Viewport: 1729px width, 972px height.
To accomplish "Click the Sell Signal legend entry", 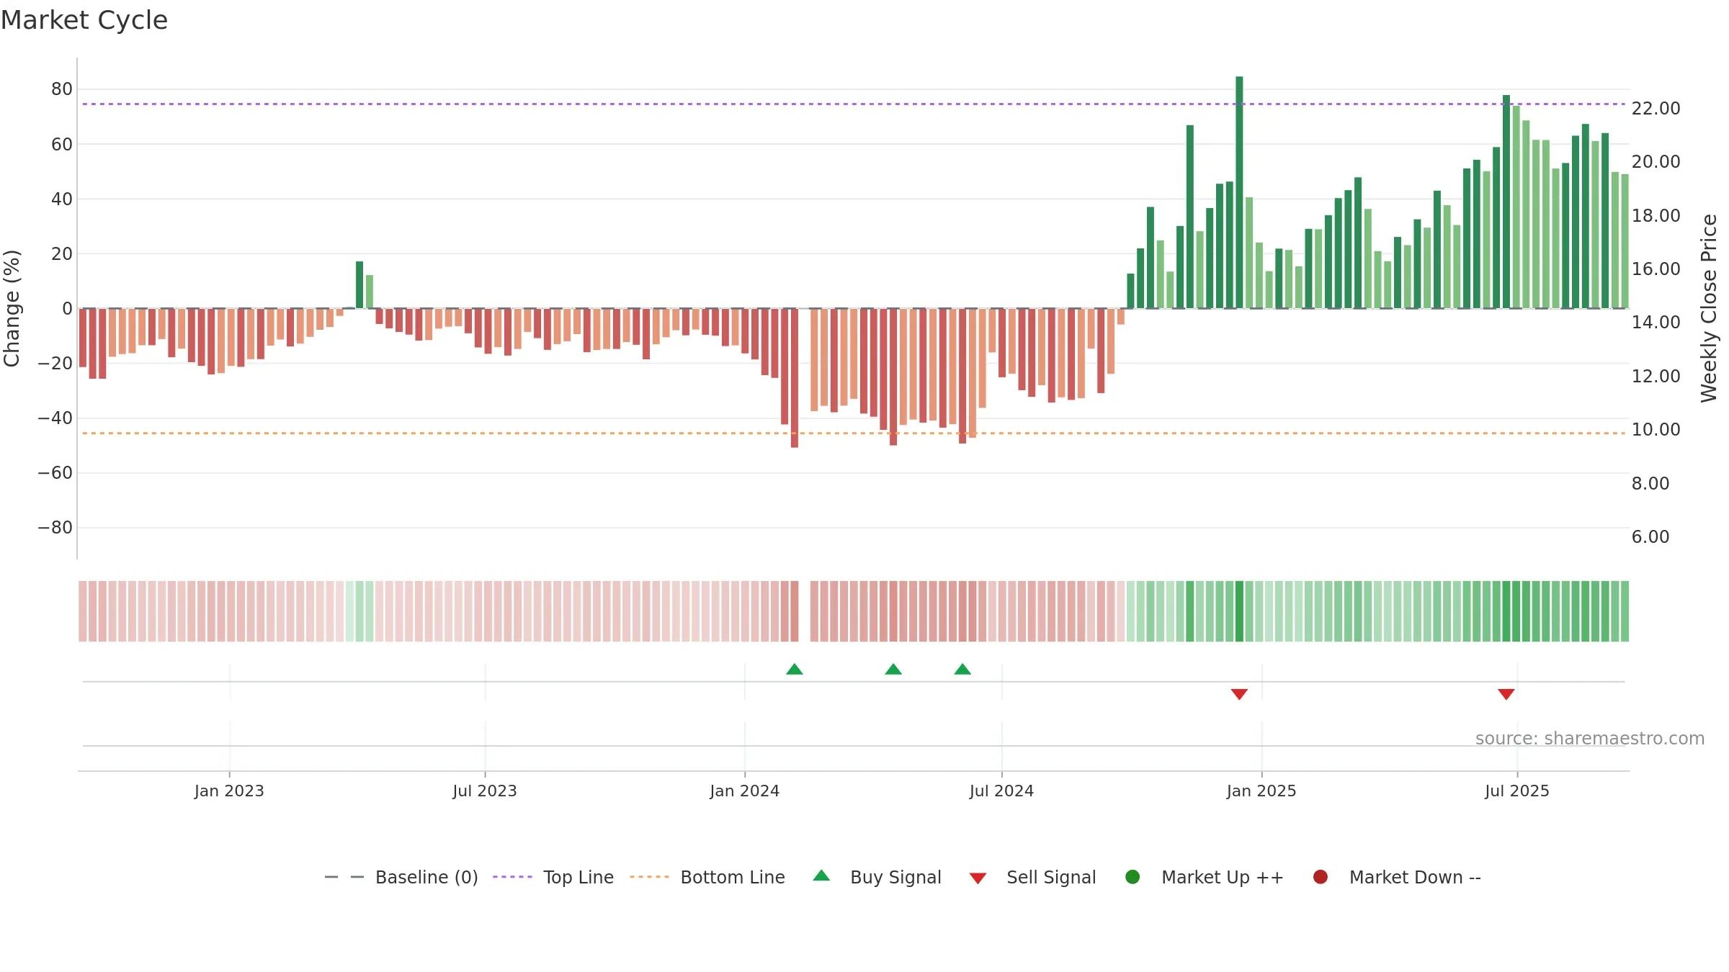I will click(x=1032, y=877).
